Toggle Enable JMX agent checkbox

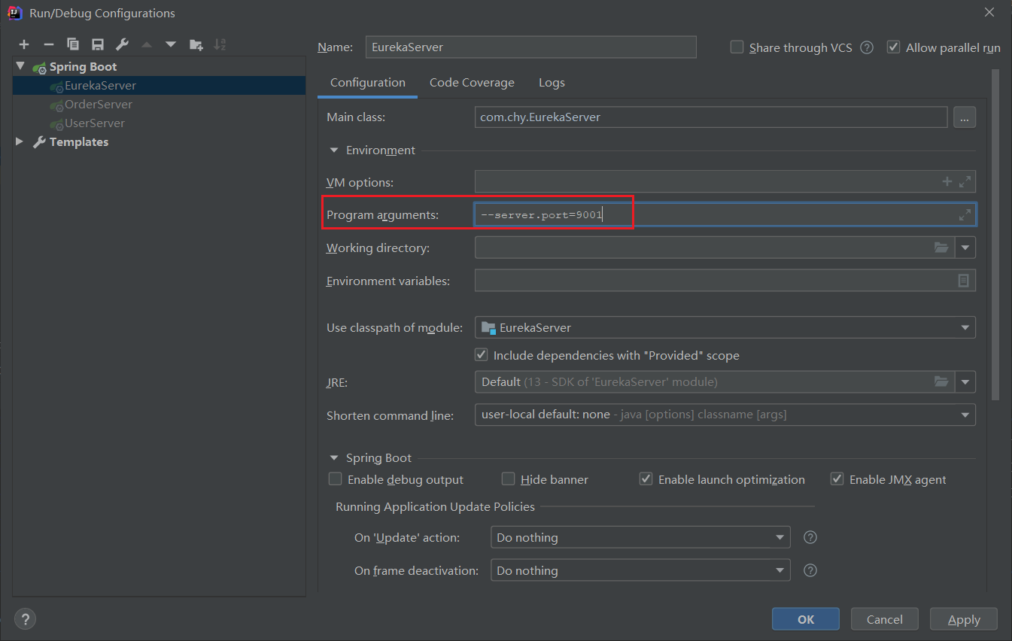click(837, 479)
